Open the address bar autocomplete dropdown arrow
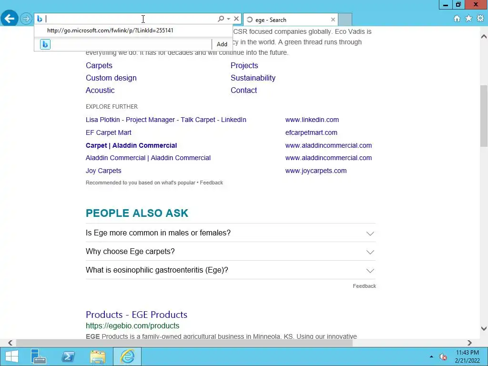488x366 pixels. pyautogui.click(x=228, y=19)
